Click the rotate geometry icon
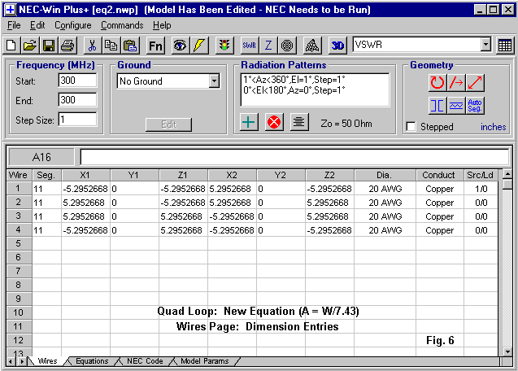The image size is (518, 371). point(437,82)
